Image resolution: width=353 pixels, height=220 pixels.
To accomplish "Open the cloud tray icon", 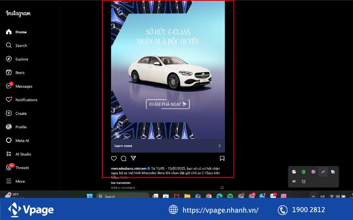I will 294,181.
